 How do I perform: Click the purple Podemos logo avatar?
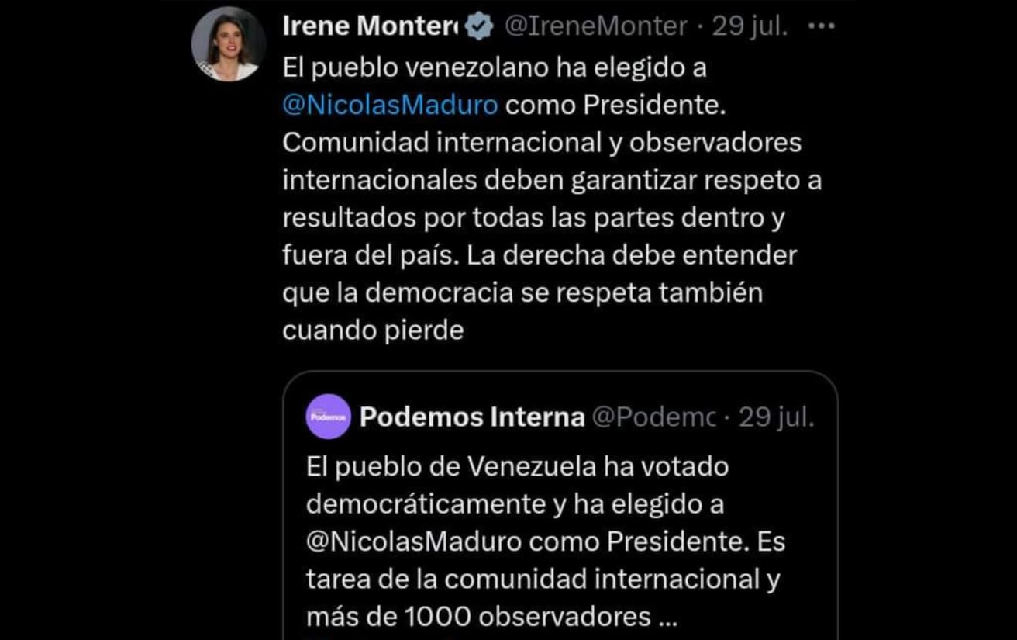[x=329, y=417]
